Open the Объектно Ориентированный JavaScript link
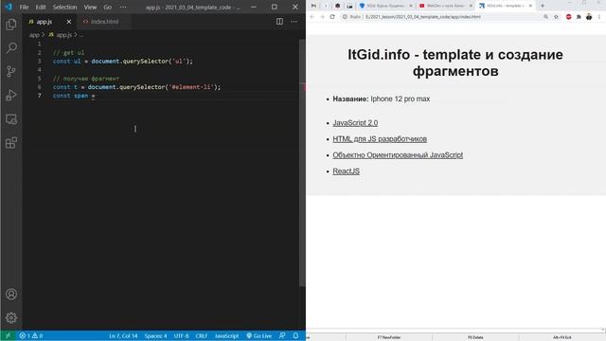Screen dimensions: 606x341 point(398,155)
